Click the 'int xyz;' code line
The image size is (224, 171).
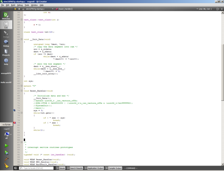[29, 81]
